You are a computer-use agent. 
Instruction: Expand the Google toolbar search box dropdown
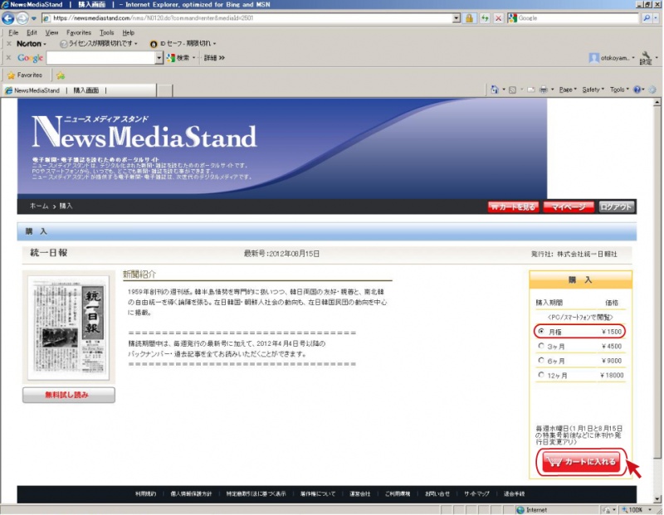(x=159, y=58)
